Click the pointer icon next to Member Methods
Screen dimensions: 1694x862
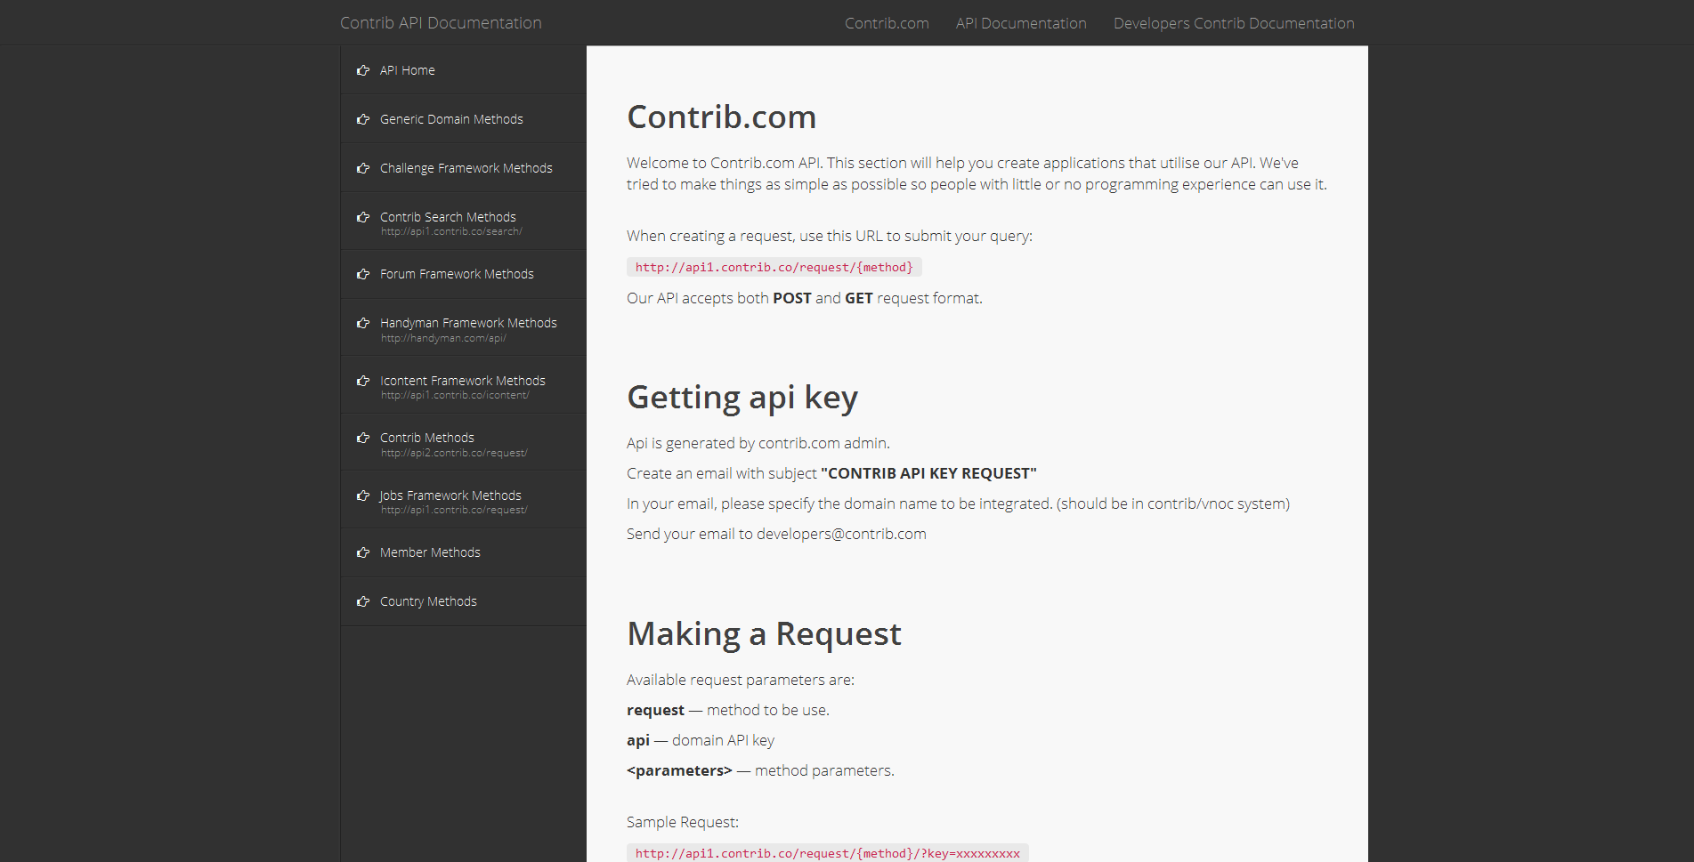pyautogui.click(x=363, y=552)
